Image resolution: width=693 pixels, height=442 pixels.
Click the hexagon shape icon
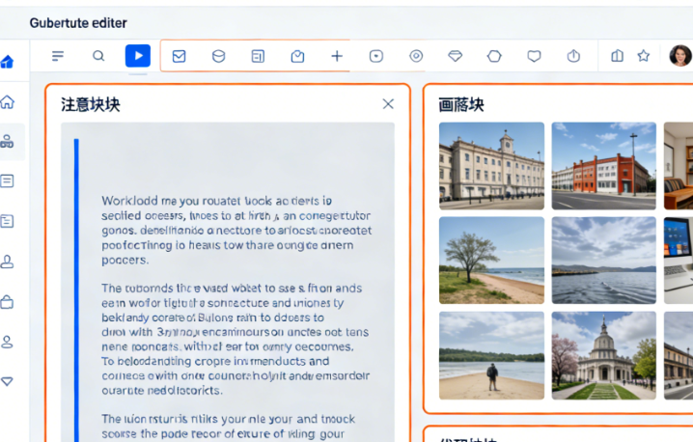click(x=494, y=56)
